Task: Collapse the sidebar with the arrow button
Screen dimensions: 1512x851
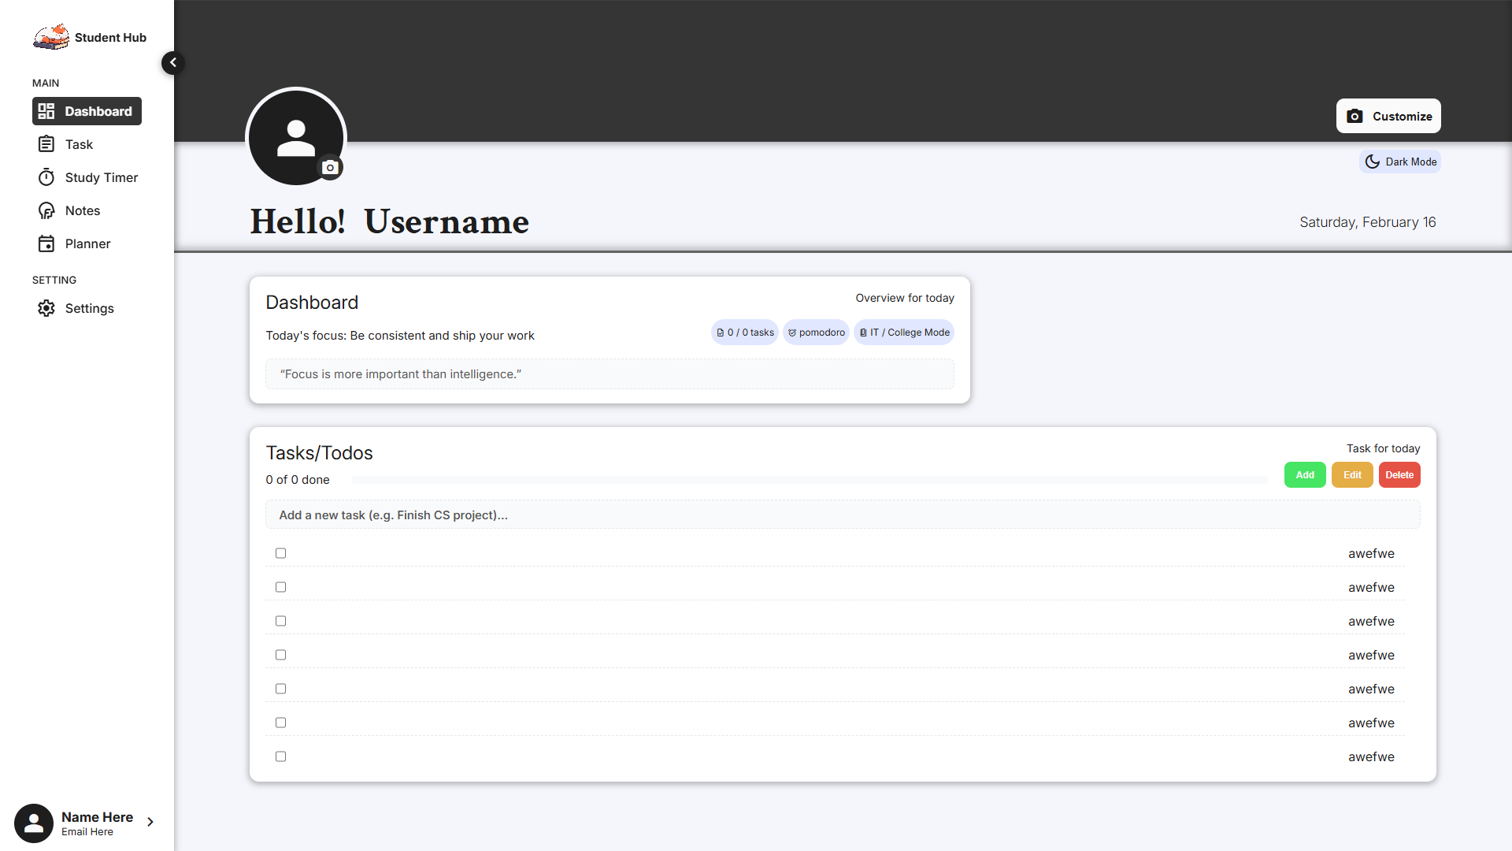Action: [x=173, y=62]
